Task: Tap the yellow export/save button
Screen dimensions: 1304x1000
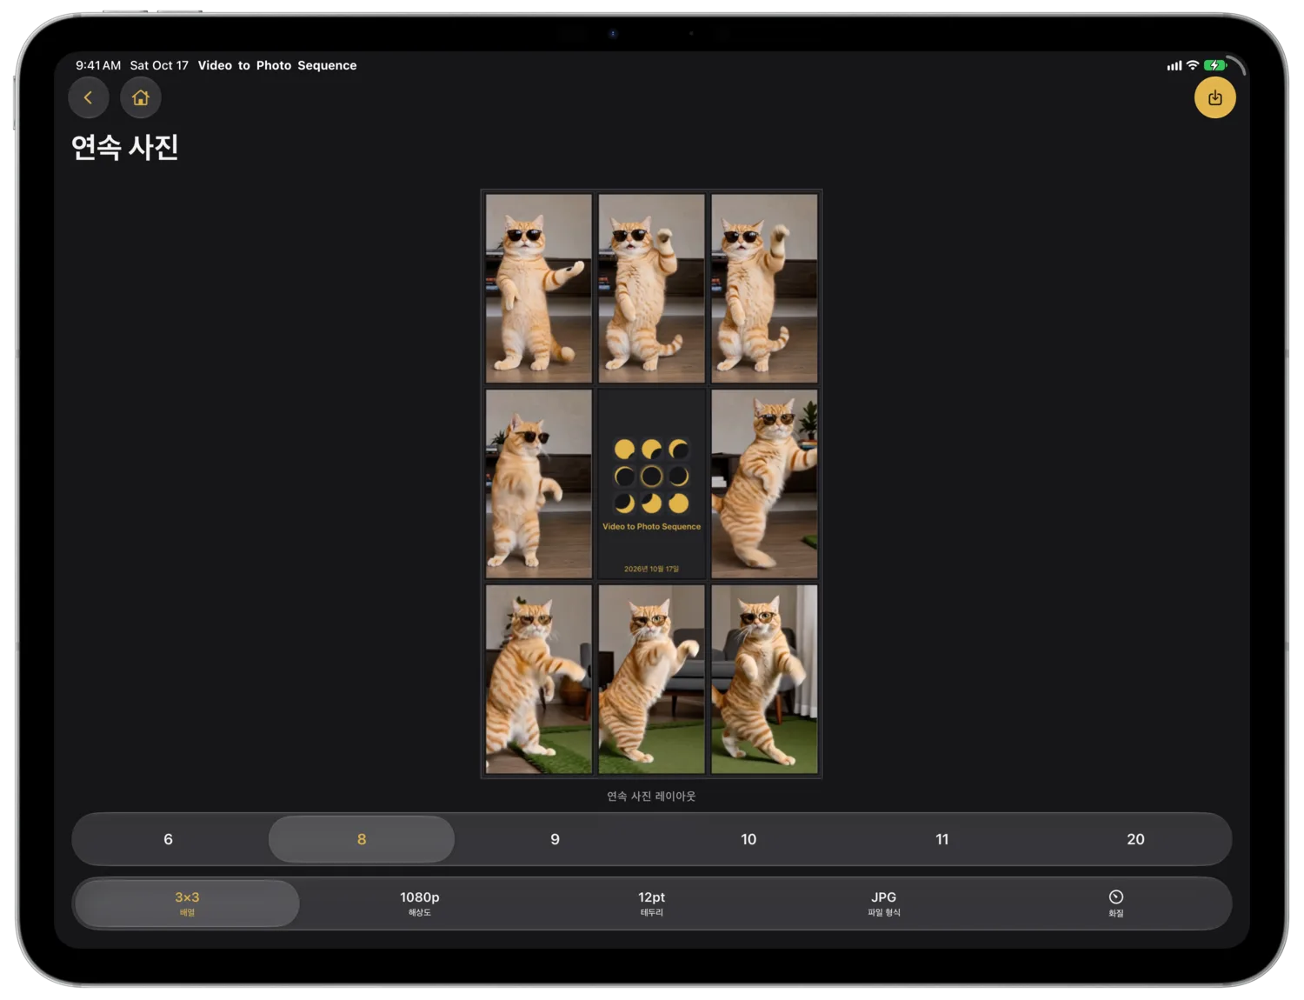Action: click(x=1214, y=97)
